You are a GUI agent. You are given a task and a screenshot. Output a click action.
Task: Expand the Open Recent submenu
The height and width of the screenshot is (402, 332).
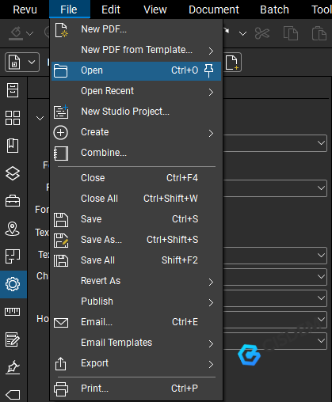pos(136,91)
